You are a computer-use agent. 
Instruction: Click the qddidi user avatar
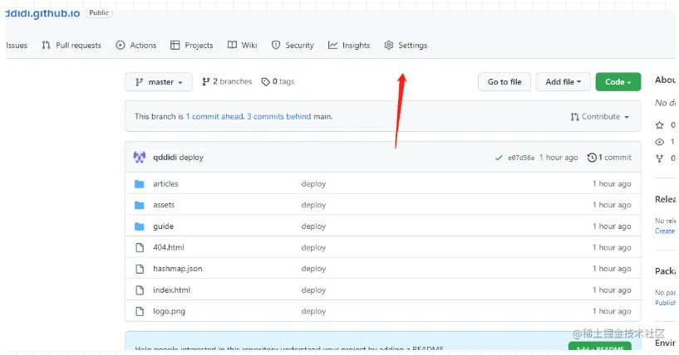pyautogui.click(x=140, y=158)
